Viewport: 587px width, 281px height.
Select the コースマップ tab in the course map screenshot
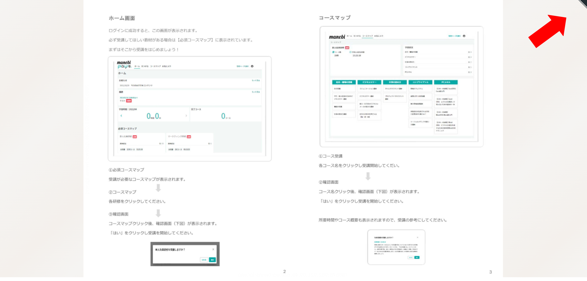click(367, 36)
